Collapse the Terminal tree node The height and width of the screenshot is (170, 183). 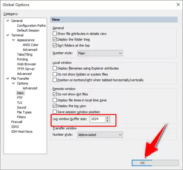click(x=8, y=35)
